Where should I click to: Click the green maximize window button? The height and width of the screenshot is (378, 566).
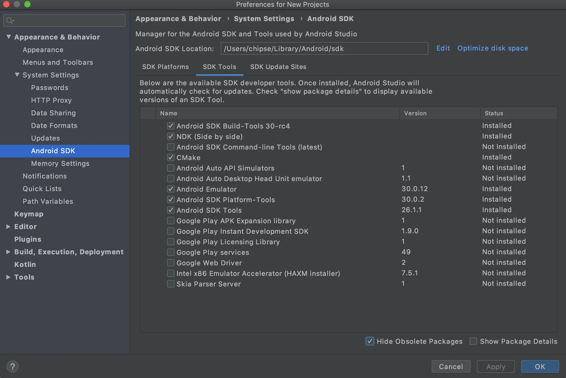click(27, 4)
